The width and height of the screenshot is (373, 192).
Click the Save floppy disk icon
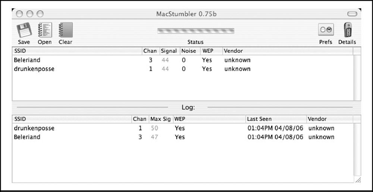24,30
